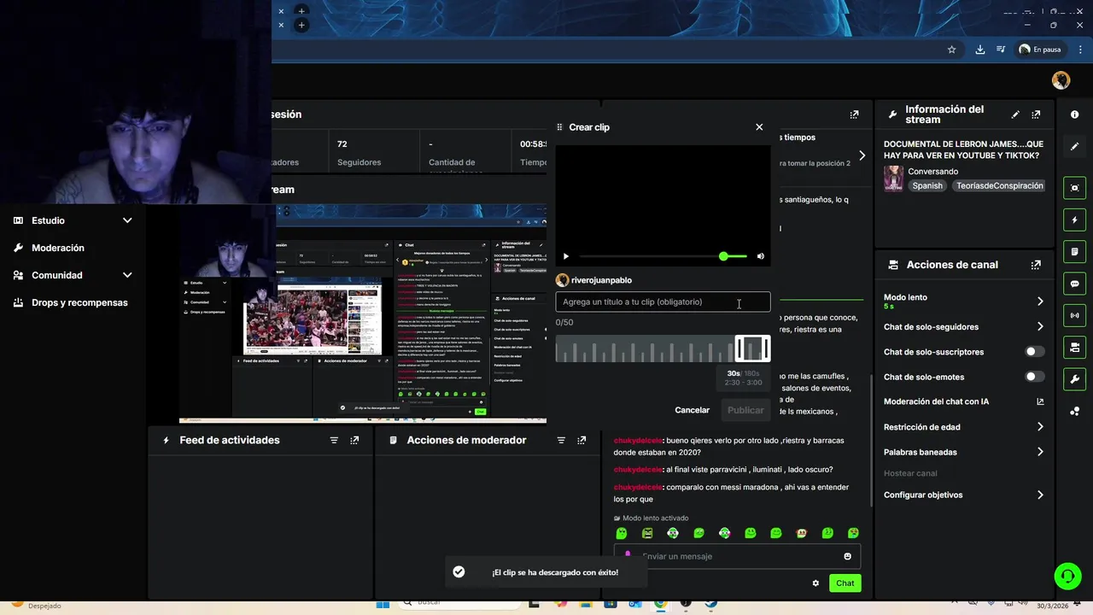Pop out the Acciones de canal panel

(x=1036, y=265)
